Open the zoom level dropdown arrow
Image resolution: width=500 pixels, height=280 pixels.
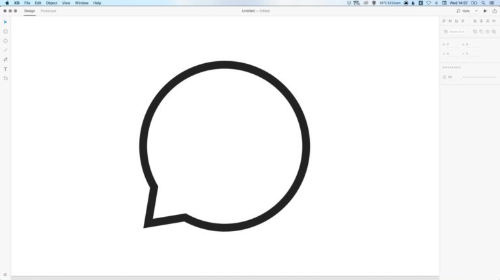(477, 11)
